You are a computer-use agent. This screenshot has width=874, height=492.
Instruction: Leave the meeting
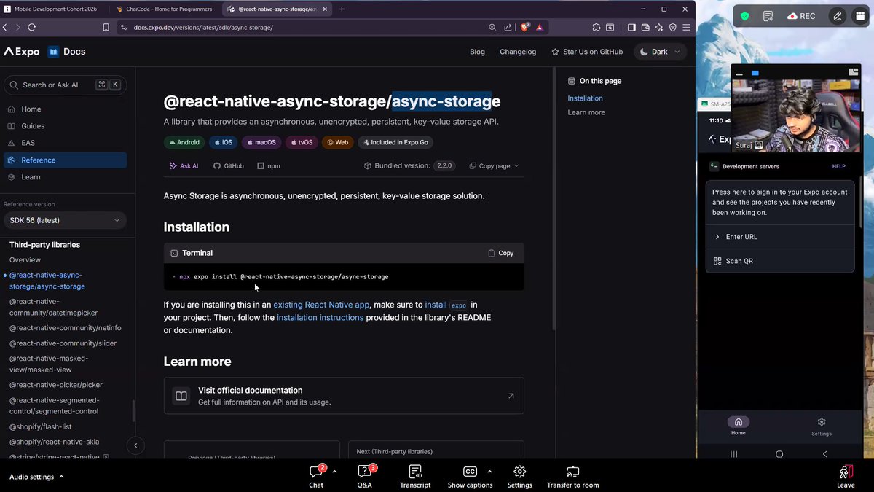click(846, 477)
